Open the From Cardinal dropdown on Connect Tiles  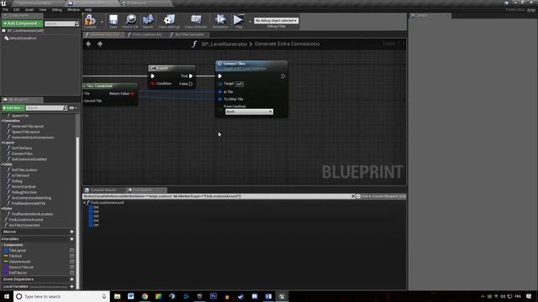click(x=249, y=112)
